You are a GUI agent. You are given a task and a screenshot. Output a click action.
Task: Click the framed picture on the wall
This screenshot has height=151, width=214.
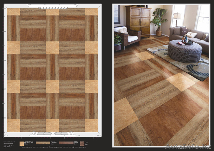coord(117,14)
